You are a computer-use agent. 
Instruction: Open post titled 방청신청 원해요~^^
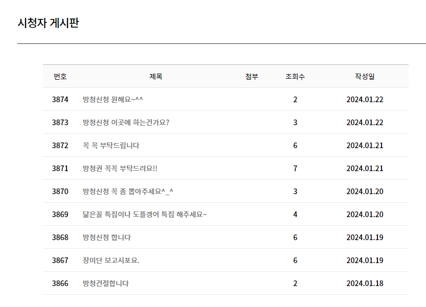tap(113, 99)
